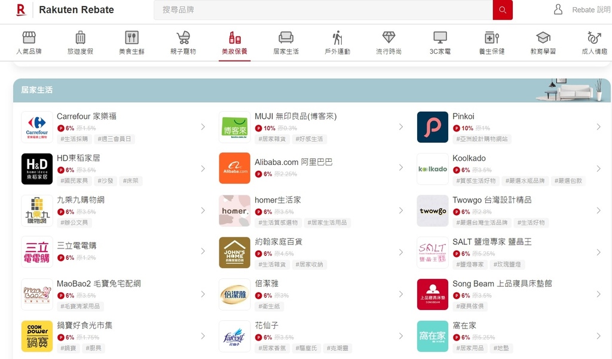Open the 窩在家 teal logo
This screenshot has width=612, height=359.
click(x=433, y=336)
